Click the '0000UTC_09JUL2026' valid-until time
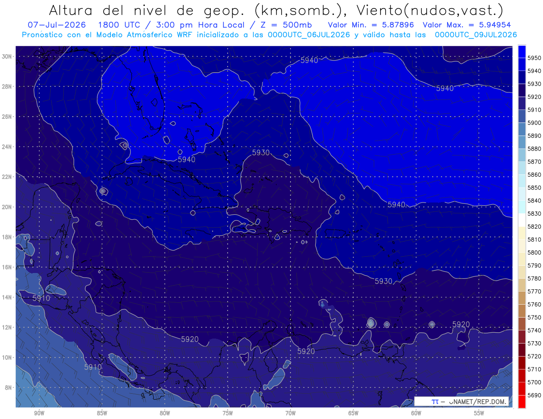This screenshot has width=543, height=419. coord(476,34)
